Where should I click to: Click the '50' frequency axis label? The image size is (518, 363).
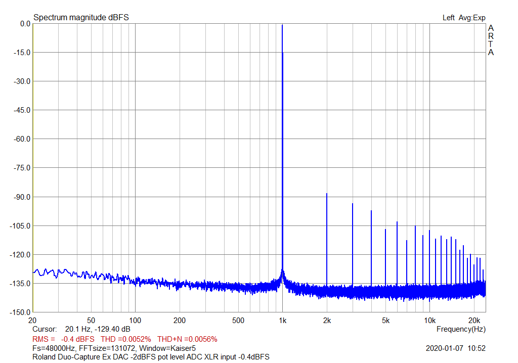point(91,321)
